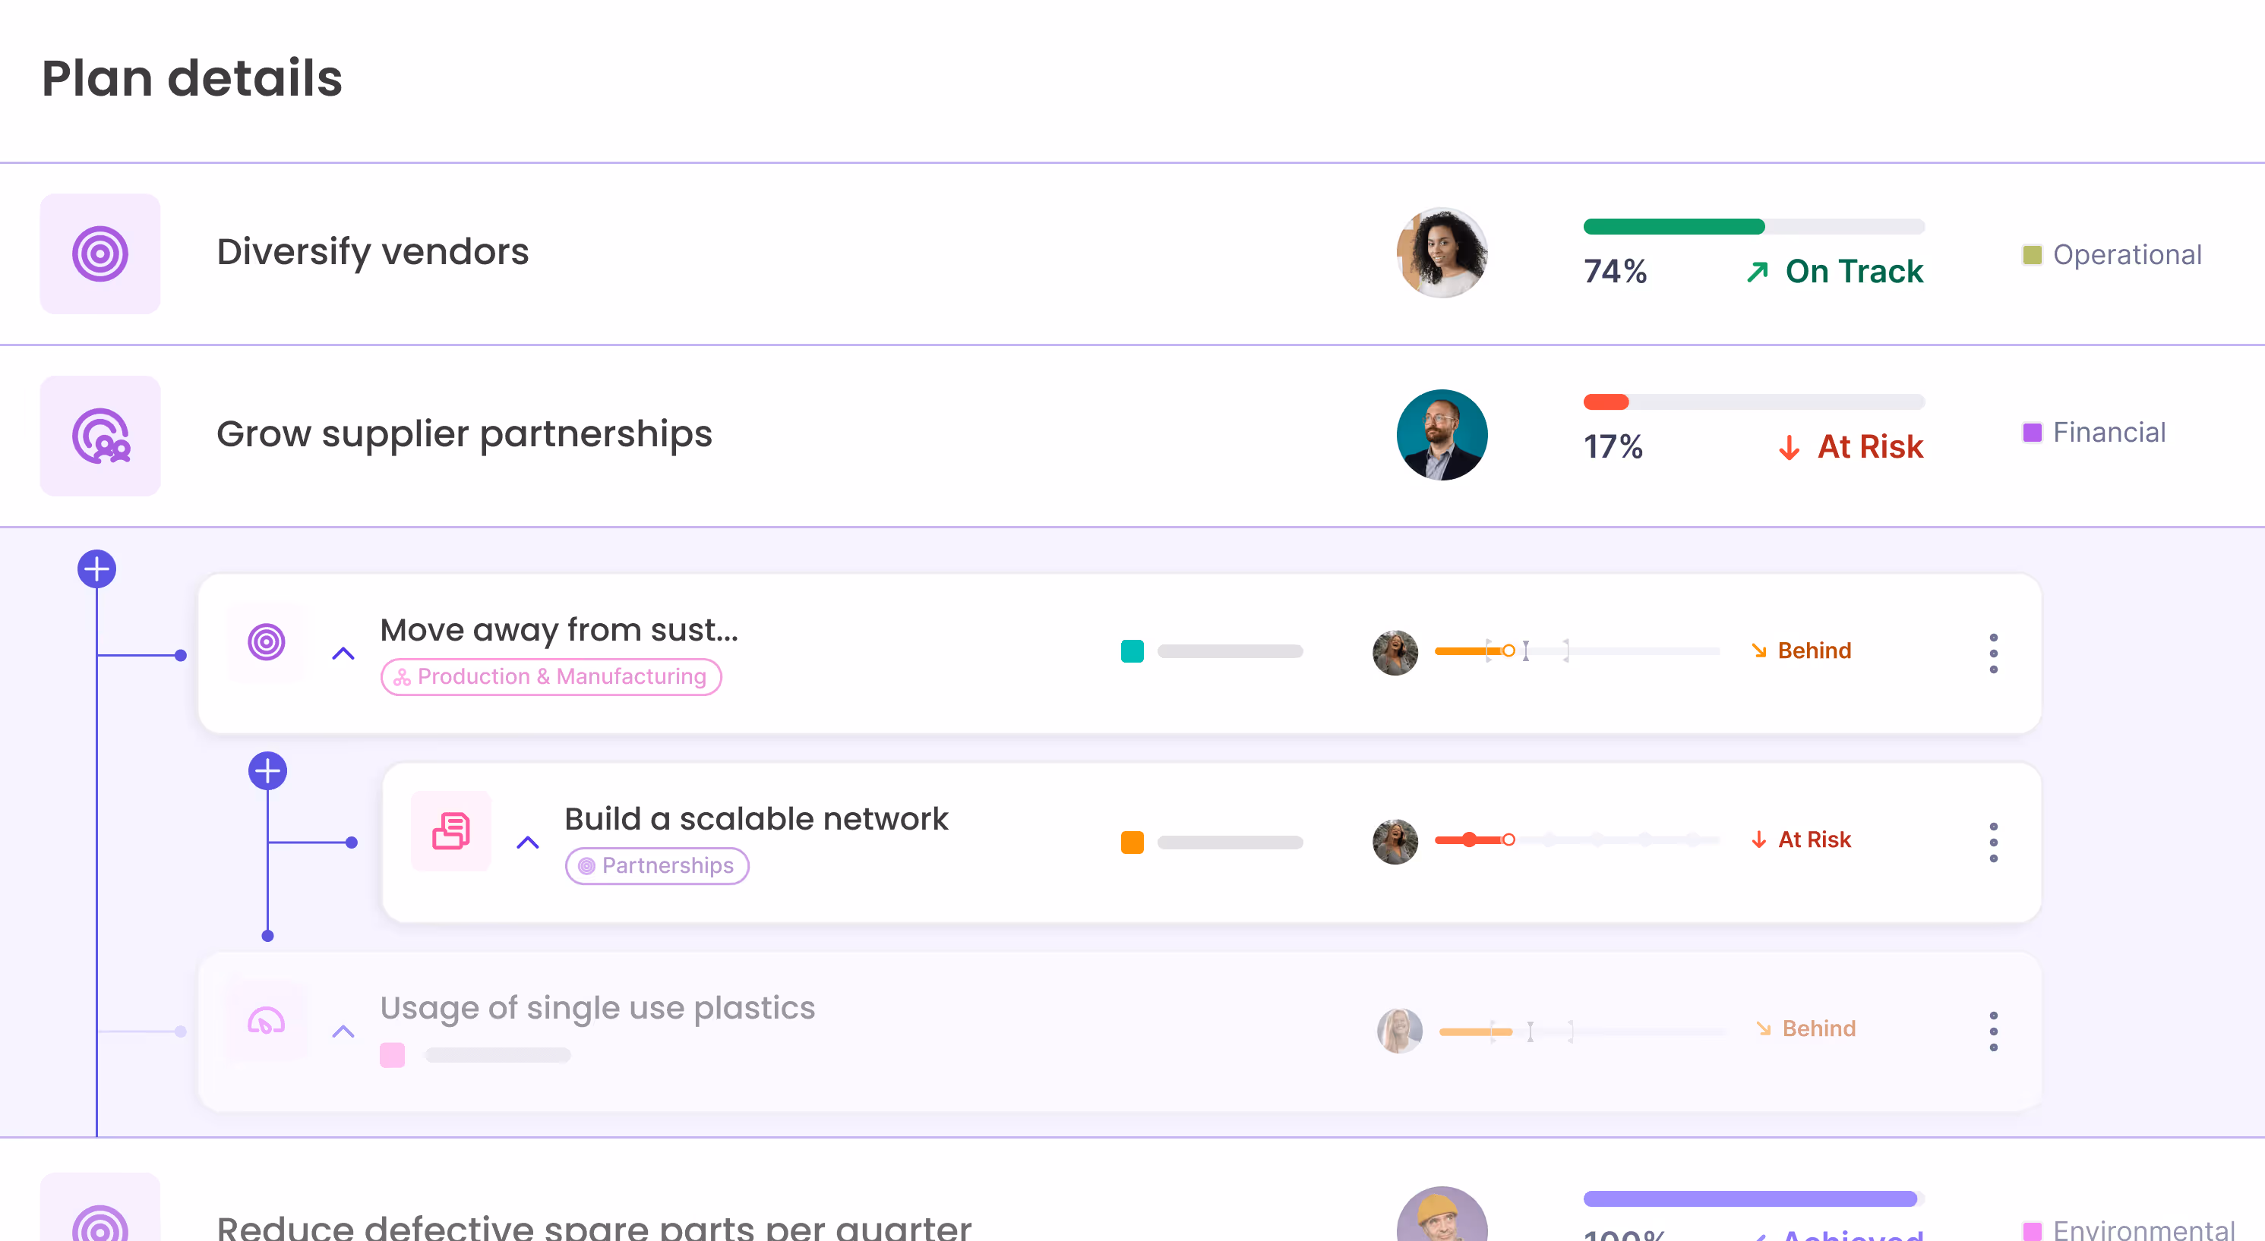Open the options menu on Build a scalable network
Viewport: 2265px width, 1241px height.
[1994, 842]
